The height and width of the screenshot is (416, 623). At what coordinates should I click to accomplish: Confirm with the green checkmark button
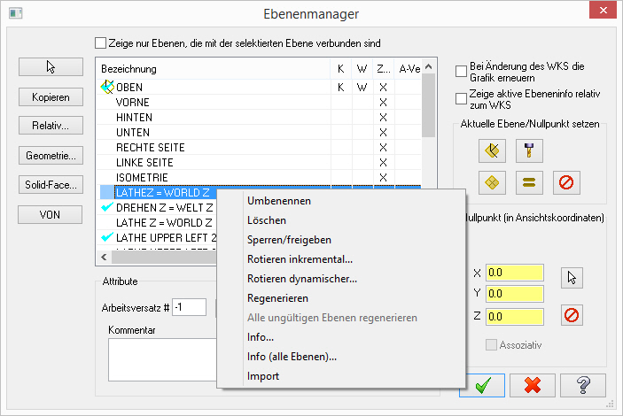click(x=482, y=385)
